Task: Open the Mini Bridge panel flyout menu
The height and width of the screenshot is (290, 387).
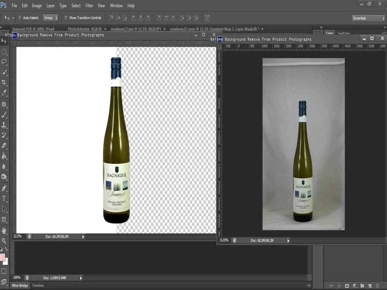Action: coord(308,285)
